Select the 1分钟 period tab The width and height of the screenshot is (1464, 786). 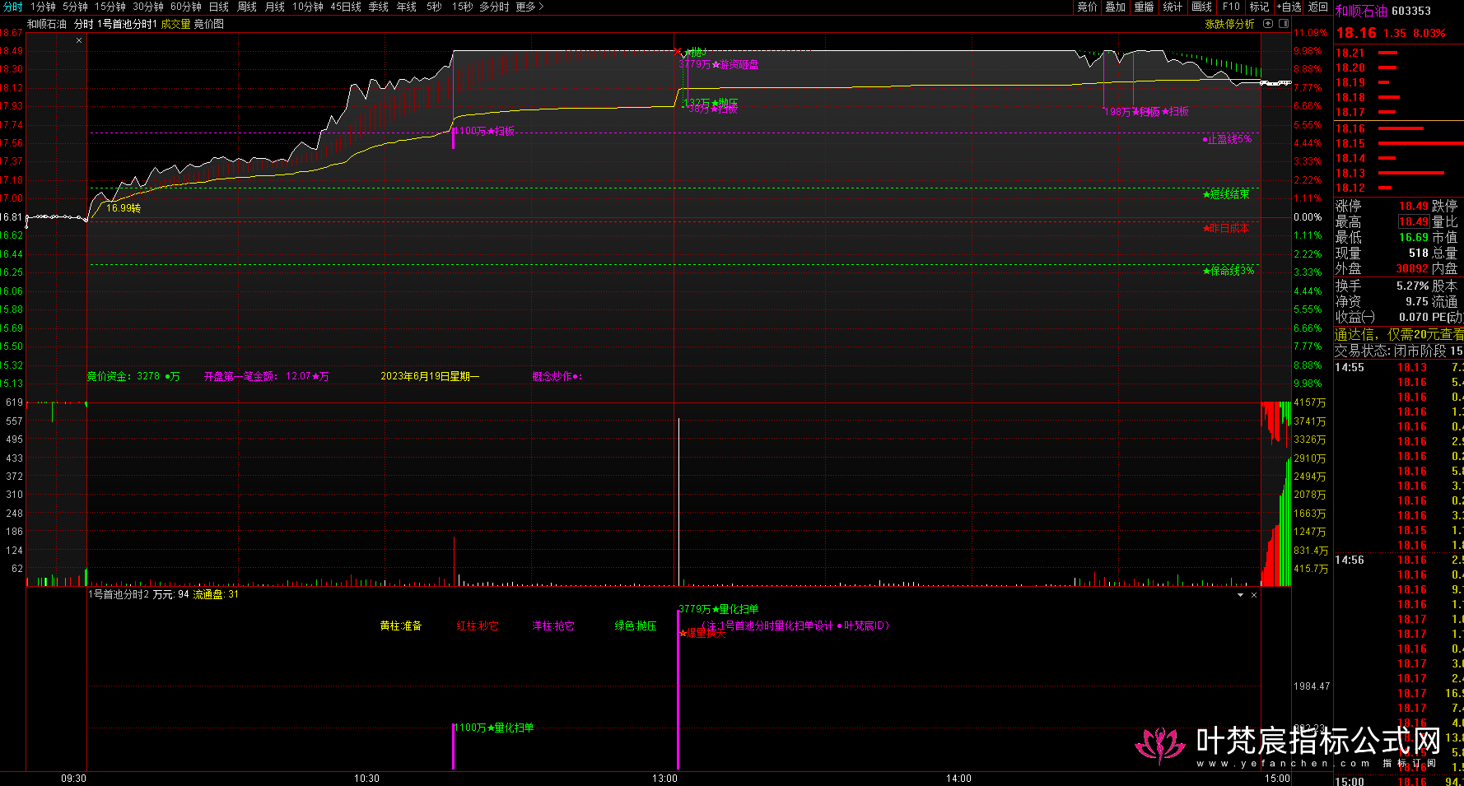(x=43, y=7)
